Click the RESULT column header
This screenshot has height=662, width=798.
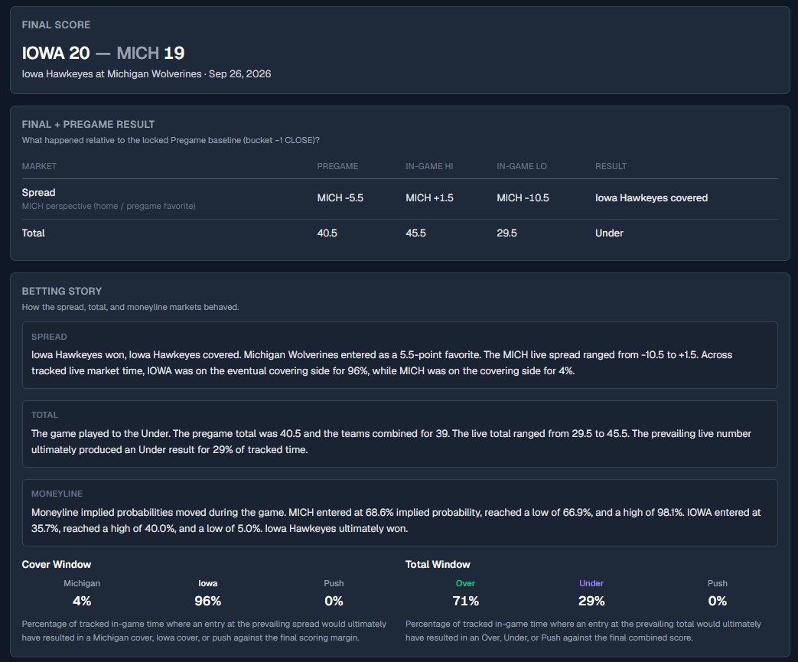point(611,166)
